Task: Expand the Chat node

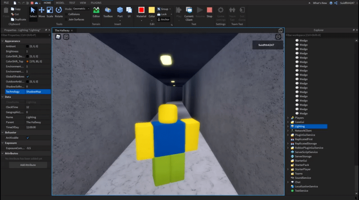Action: [288, 182]
